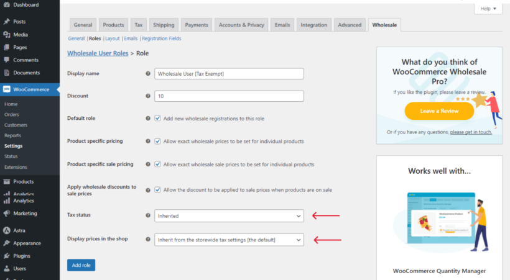Switch to the Tax tab

click(x=139, y=25)
